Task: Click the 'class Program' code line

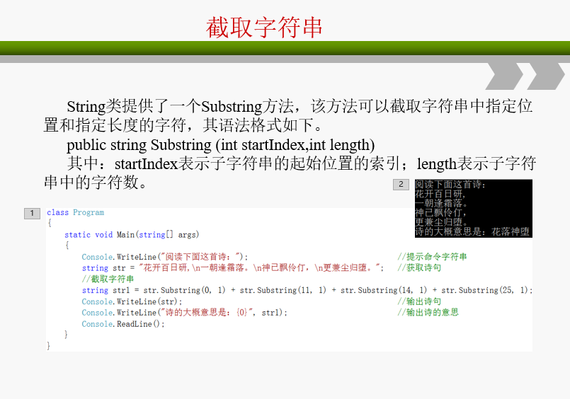Action: pos(75,212)
